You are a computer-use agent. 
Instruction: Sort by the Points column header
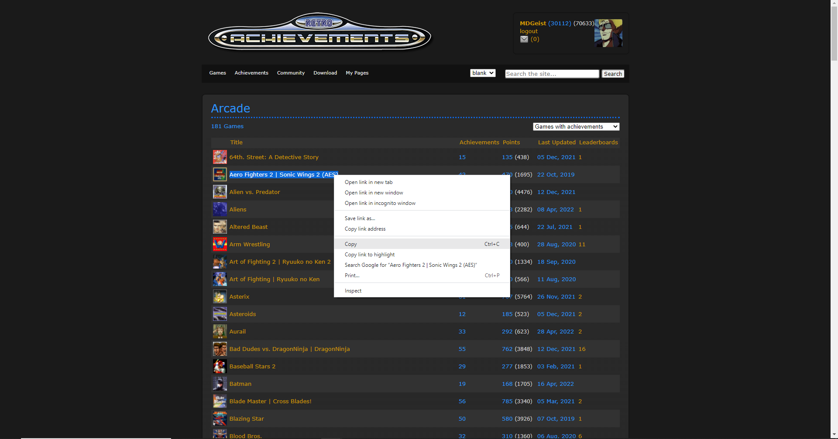(511, 143)
